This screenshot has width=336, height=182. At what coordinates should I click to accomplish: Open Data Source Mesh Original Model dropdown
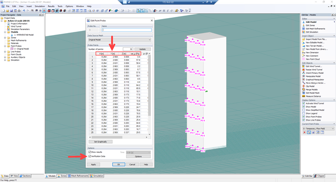[119, 40]
